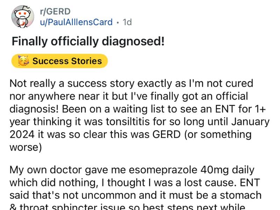Open the post title 'Finally officially diagnosed!'
Image resolution: width=280 pixels, height=210 pixels.
pyautogui.click(x=88, y=41)
